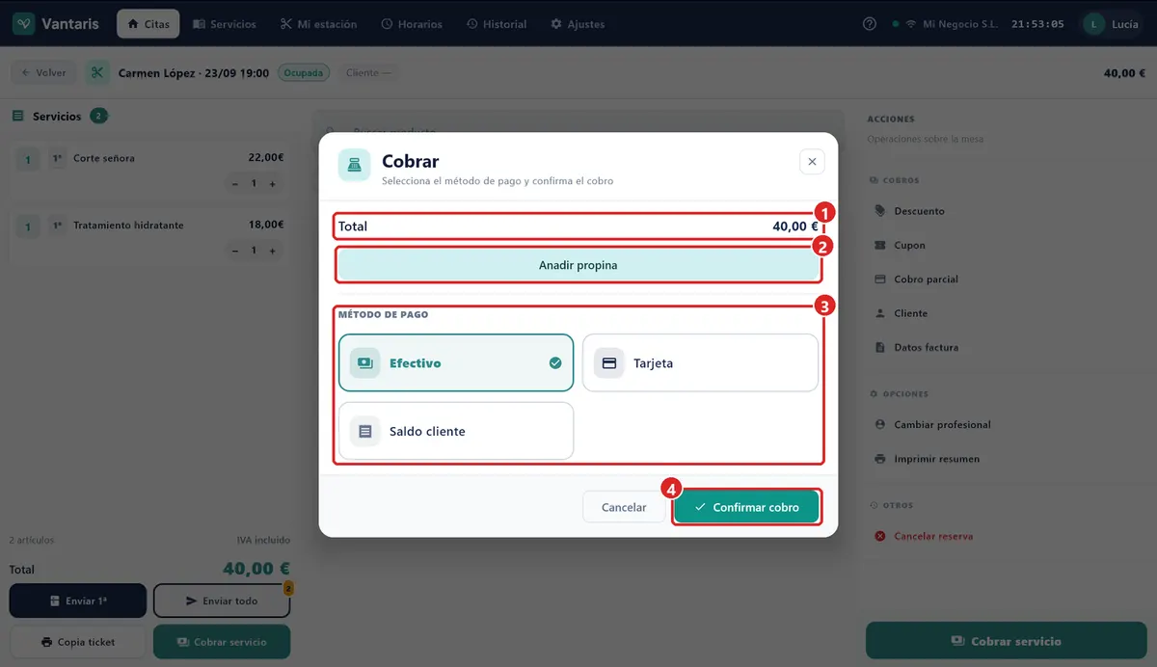Image resolution: width=1157 pixels, height=667 pixels.
Task: Go back with the Volver button
Action: [x=43, y=72]
